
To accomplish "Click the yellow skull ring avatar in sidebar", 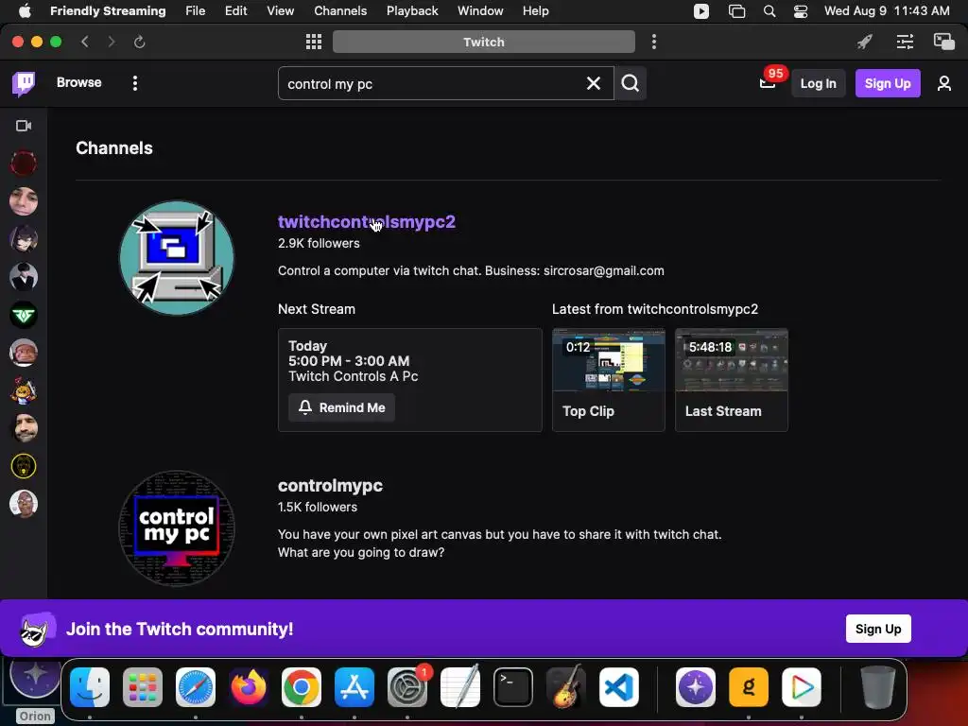I will [x=24, y=466].
